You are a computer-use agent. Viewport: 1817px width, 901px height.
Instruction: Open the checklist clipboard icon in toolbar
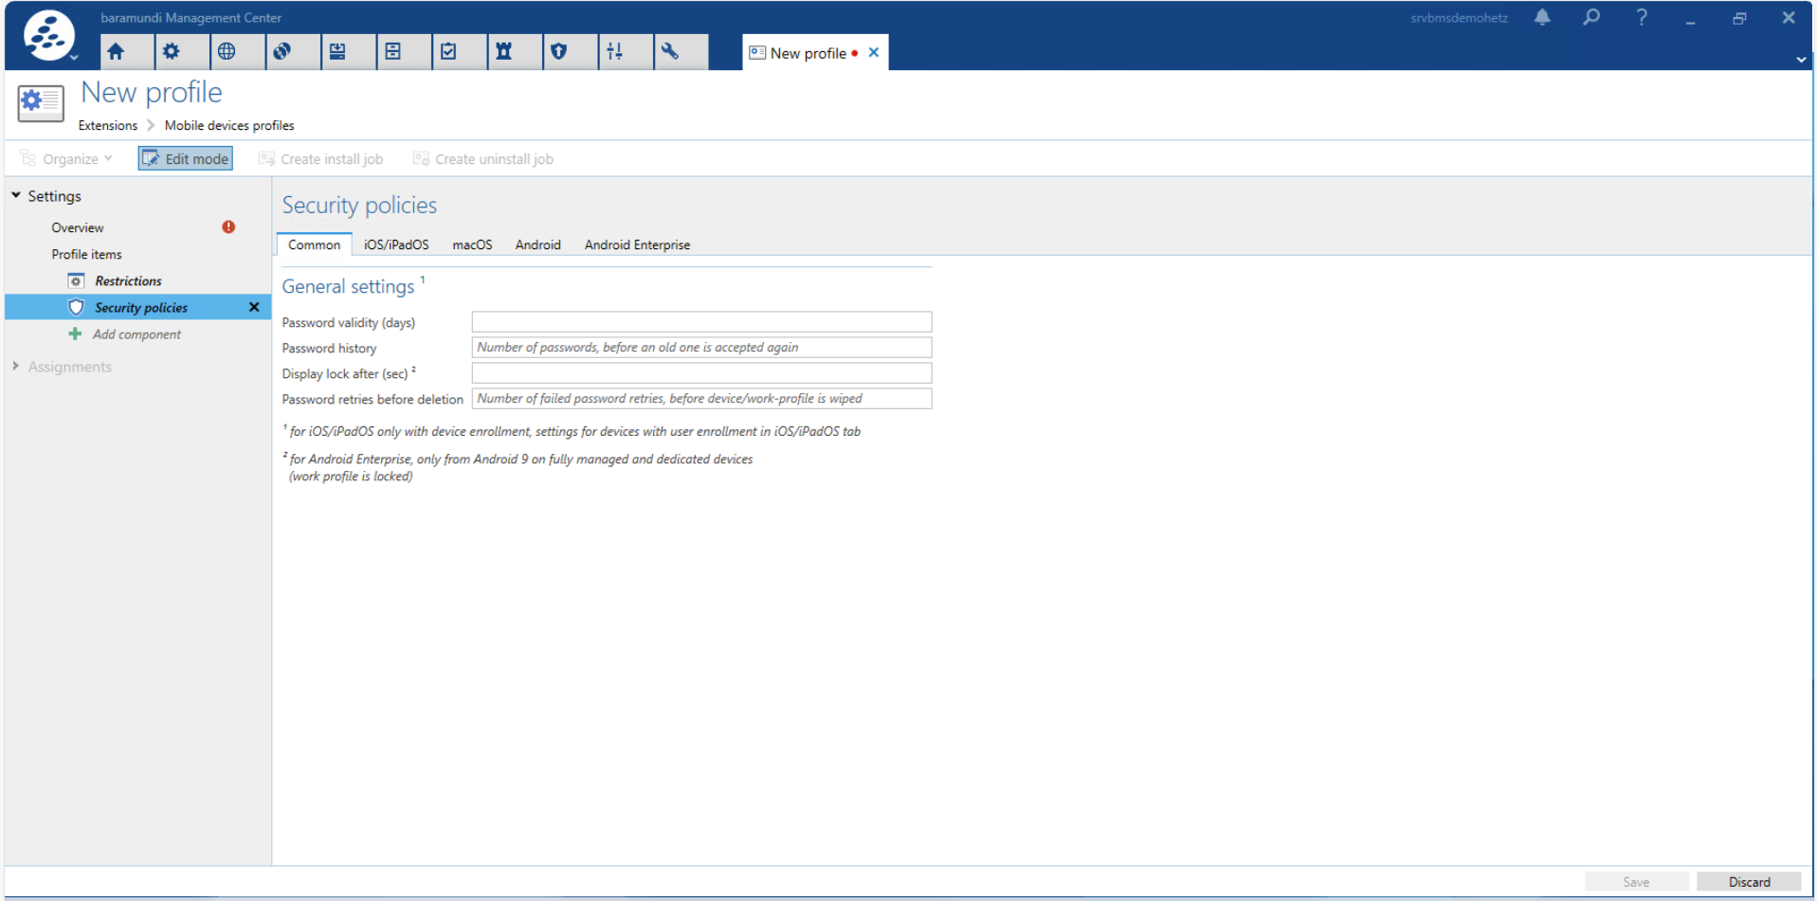pos(448,52)
